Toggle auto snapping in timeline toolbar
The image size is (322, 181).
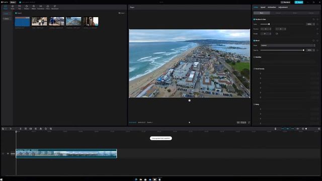[x=288, y=129]
